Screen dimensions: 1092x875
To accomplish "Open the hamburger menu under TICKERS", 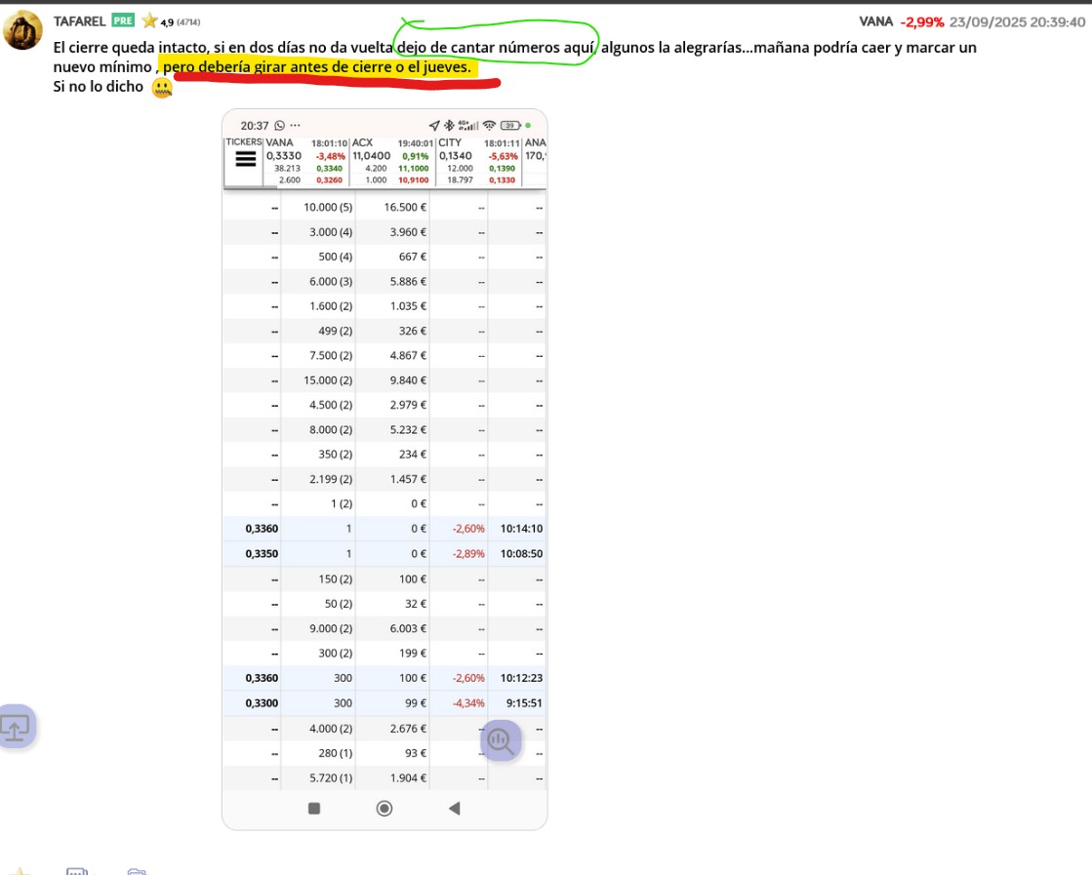I will click(245, 159).
